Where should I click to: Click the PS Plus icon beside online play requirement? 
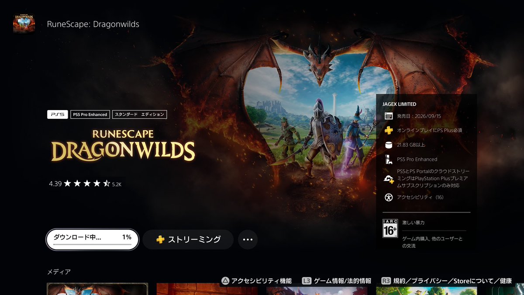[x=389, y=130]
